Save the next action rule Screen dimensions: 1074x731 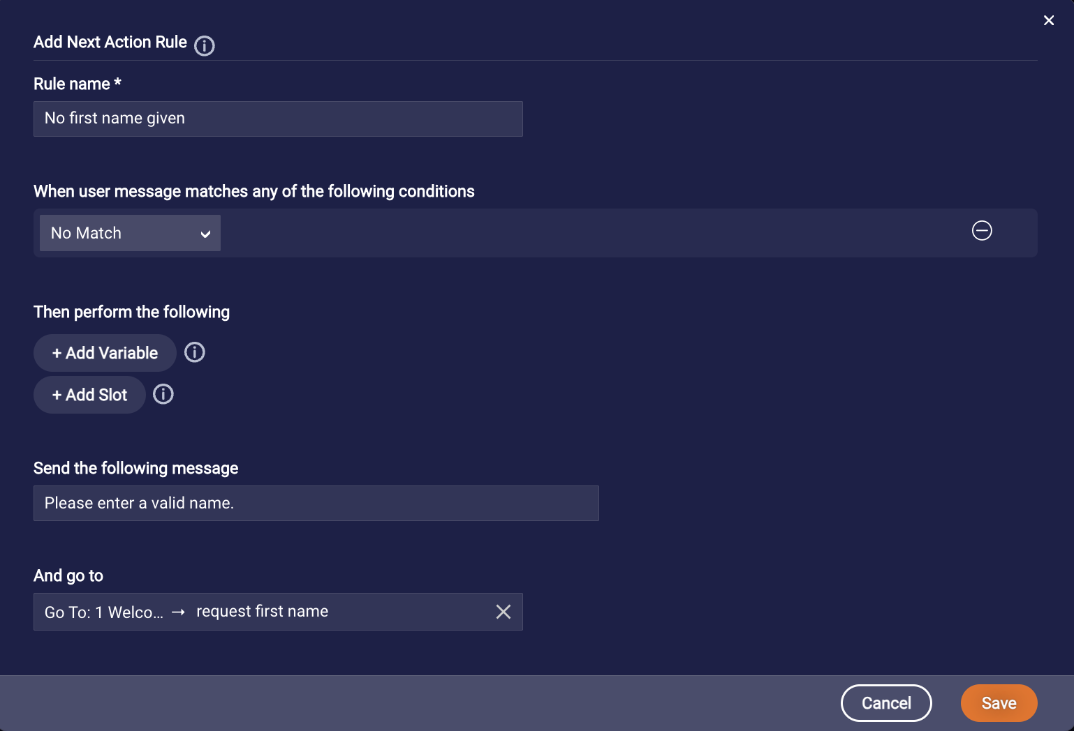[x=999, y=703]
